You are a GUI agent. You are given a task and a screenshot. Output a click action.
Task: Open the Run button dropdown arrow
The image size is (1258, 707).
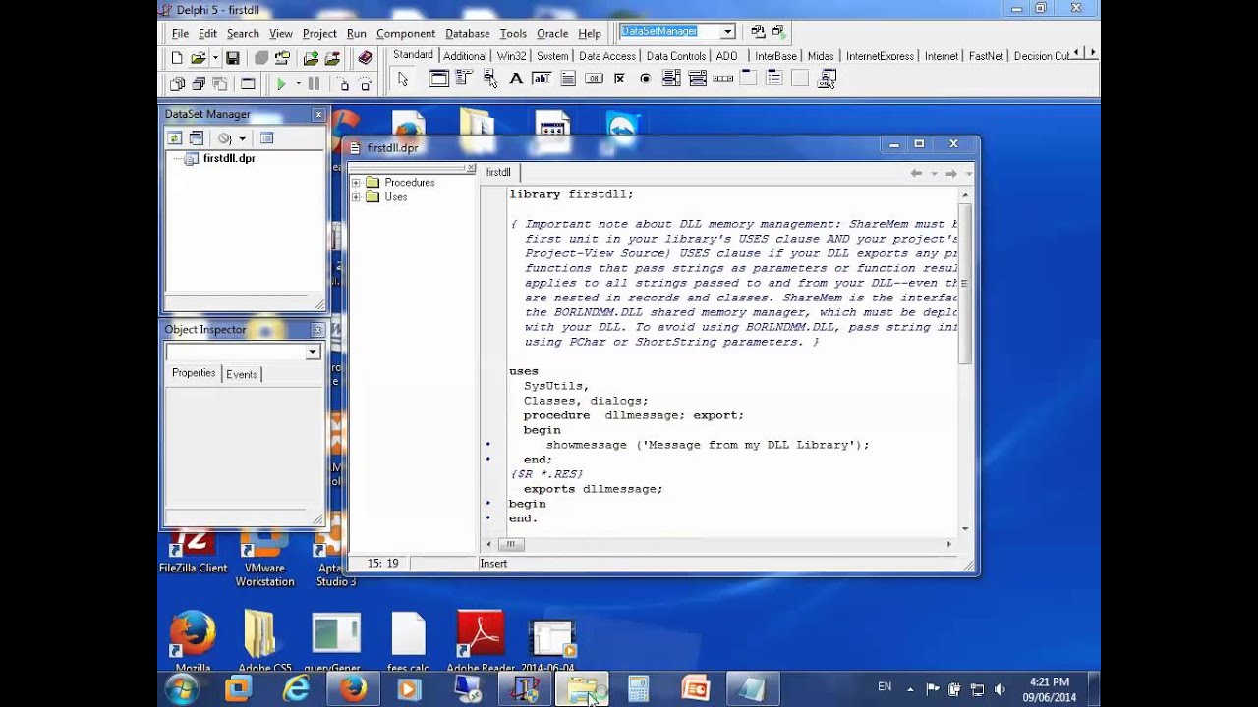297,84
